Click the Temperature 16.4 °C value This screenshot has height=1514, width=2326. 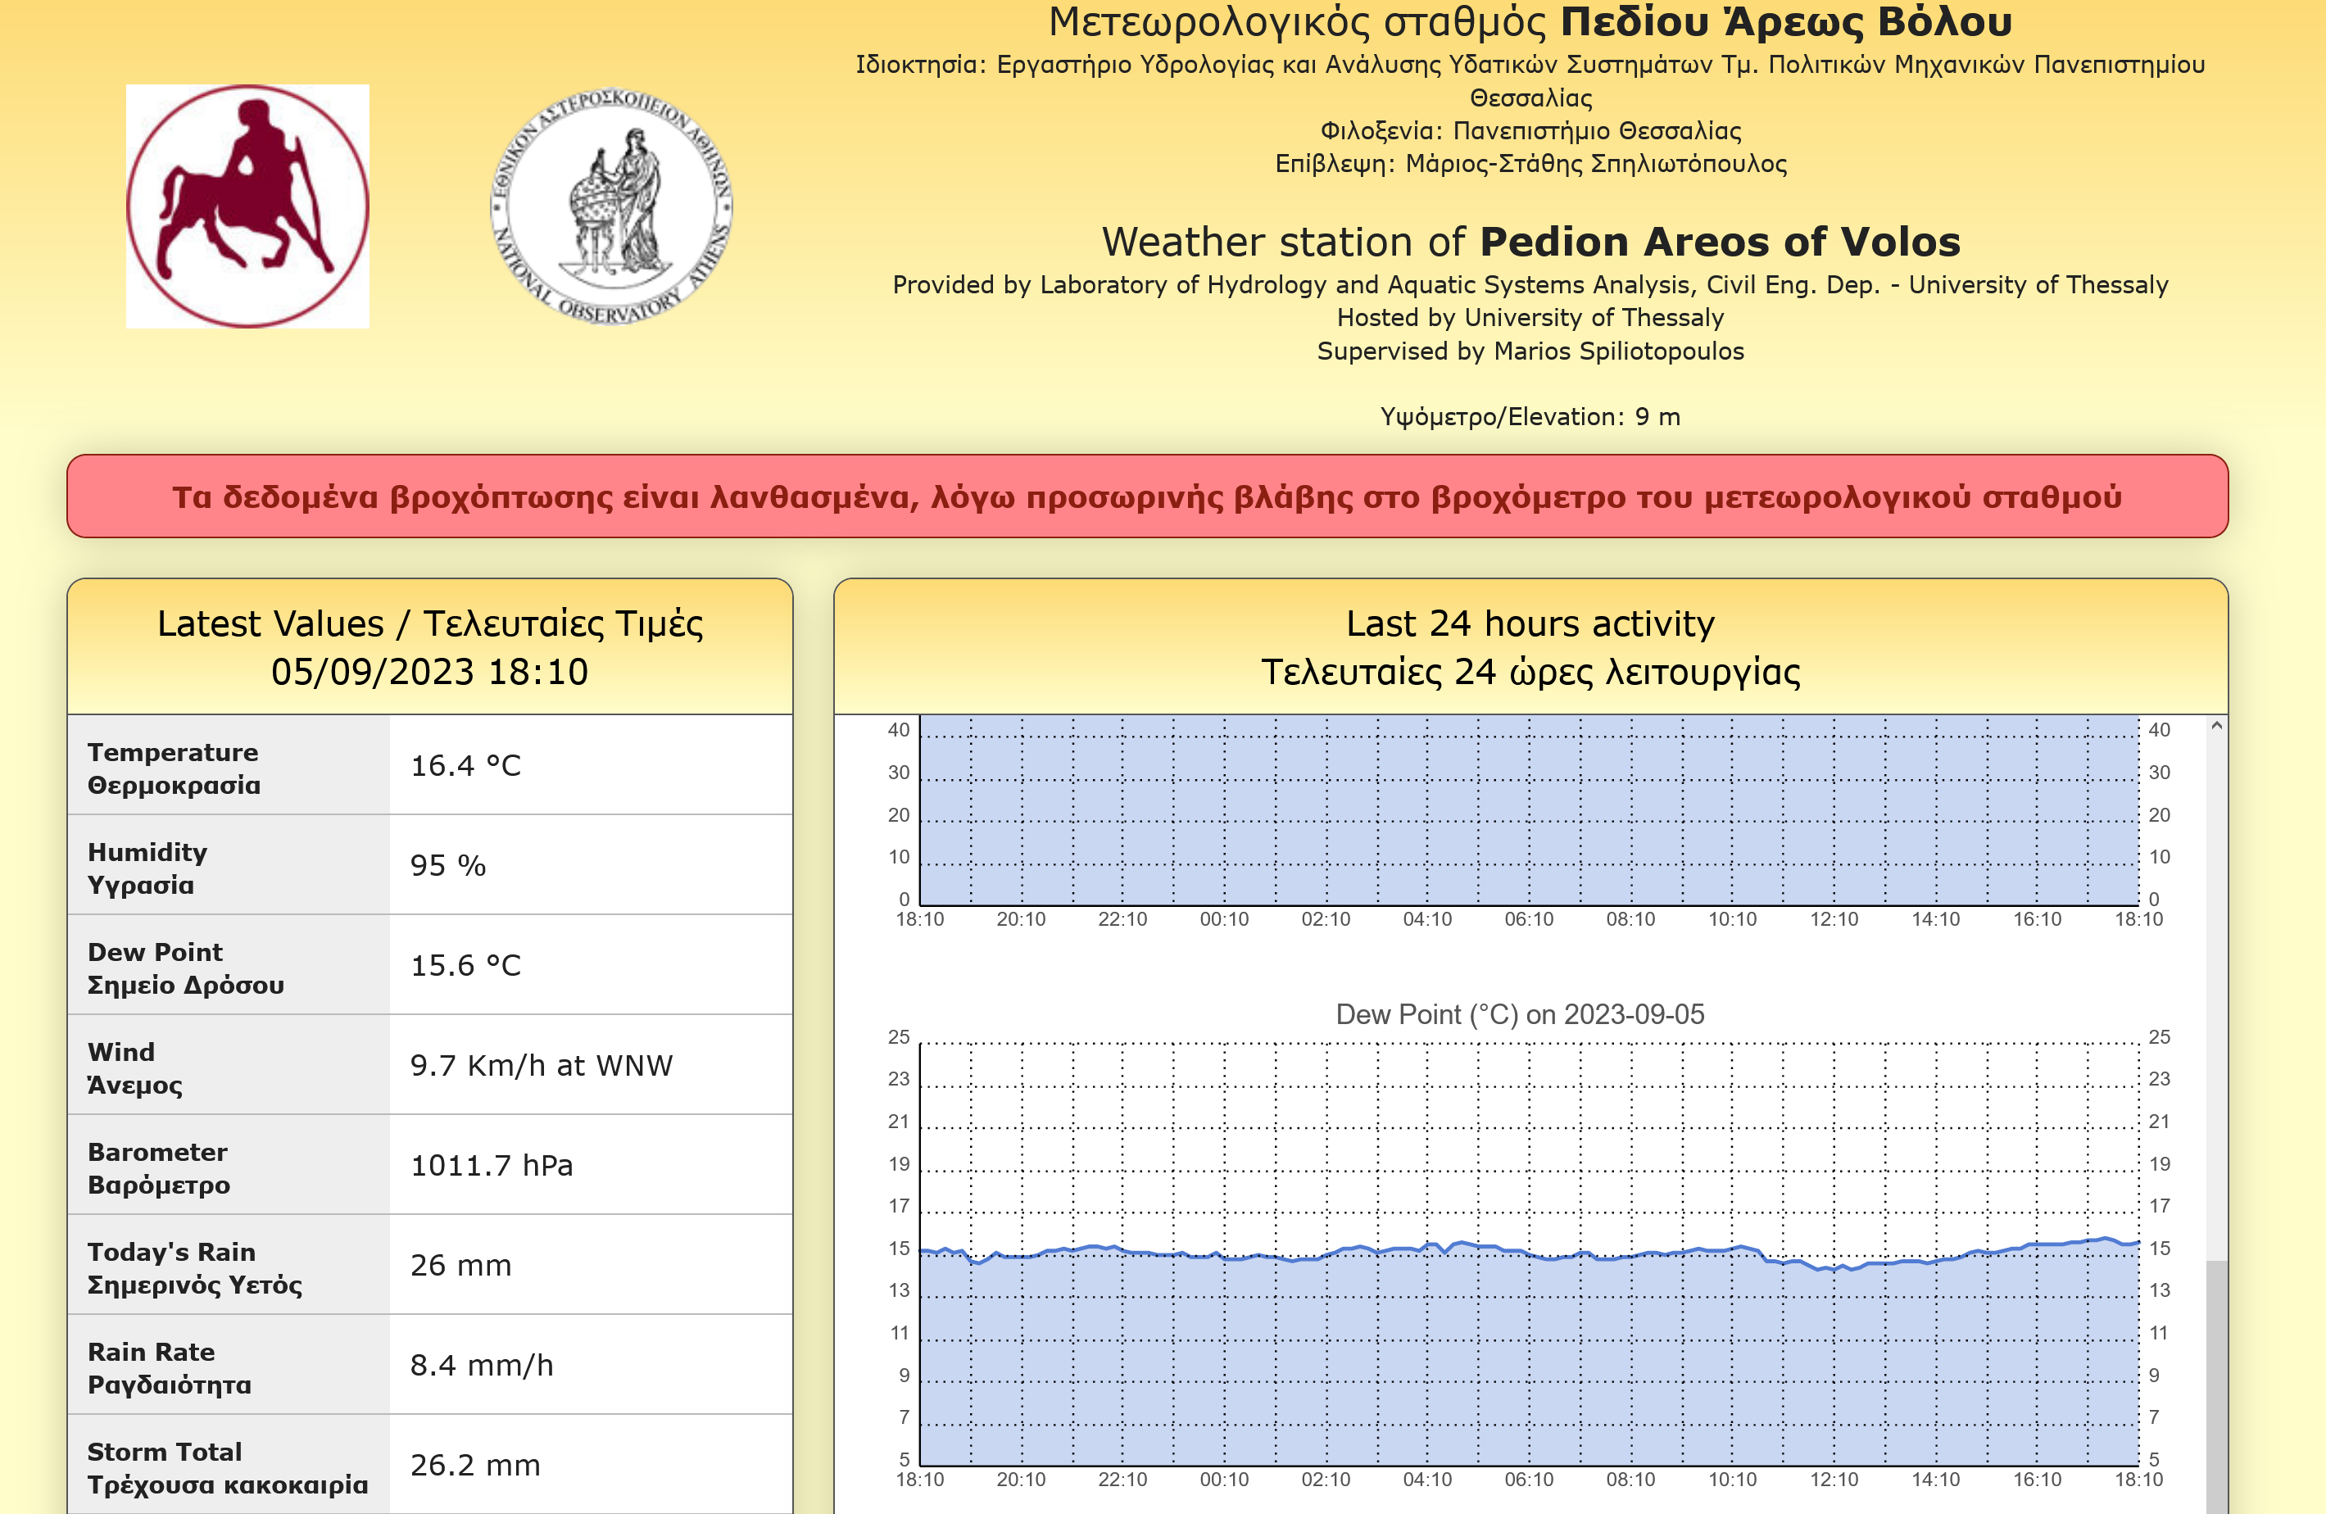point(465,766)
